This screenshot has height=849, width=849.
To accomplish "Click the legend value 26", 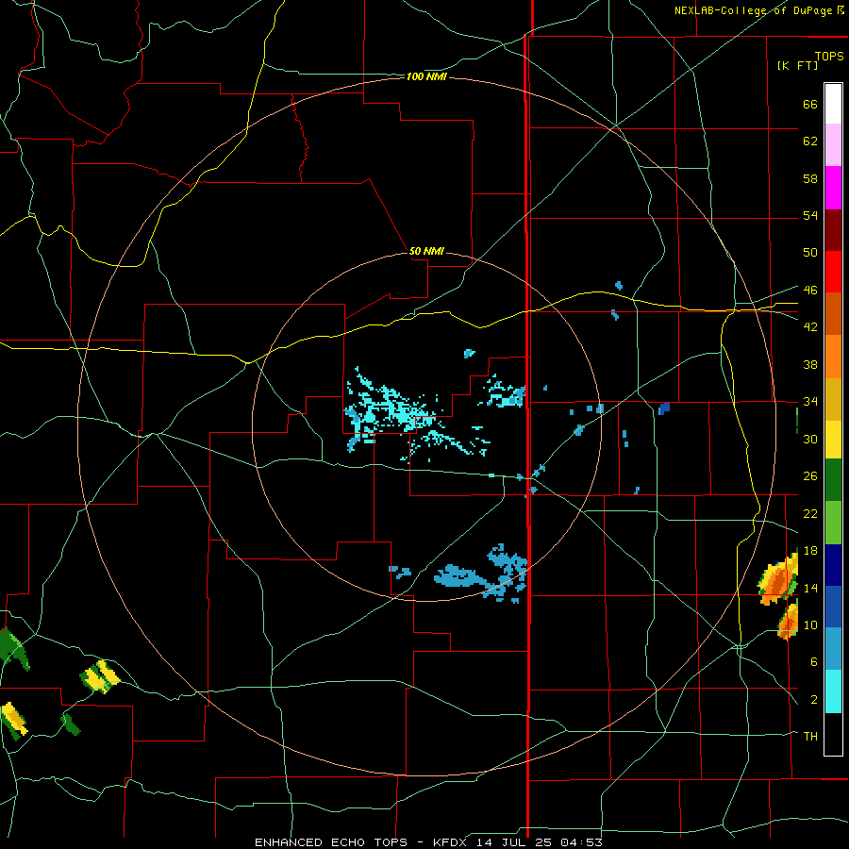I will point(810,476).
